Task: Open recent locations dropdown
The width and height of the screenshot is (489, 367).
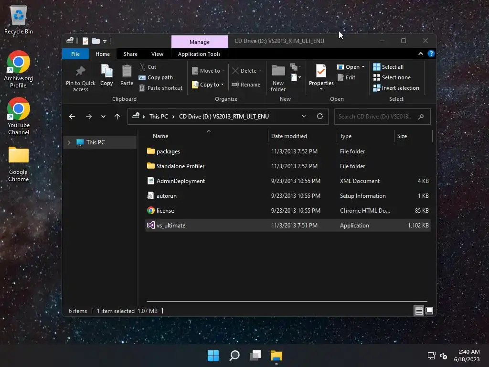Action: coord(103,117)
